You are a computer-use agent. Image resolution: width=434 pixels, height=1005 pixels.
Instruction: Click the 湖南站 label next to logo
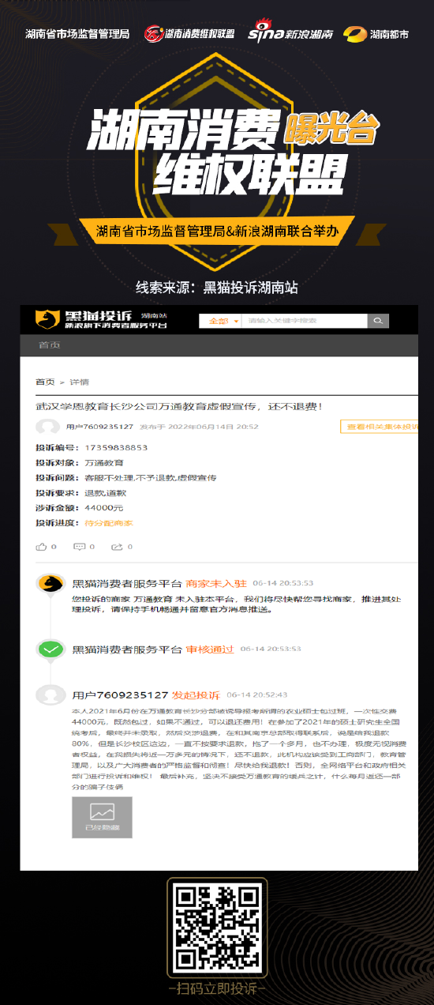click(154, 314)
